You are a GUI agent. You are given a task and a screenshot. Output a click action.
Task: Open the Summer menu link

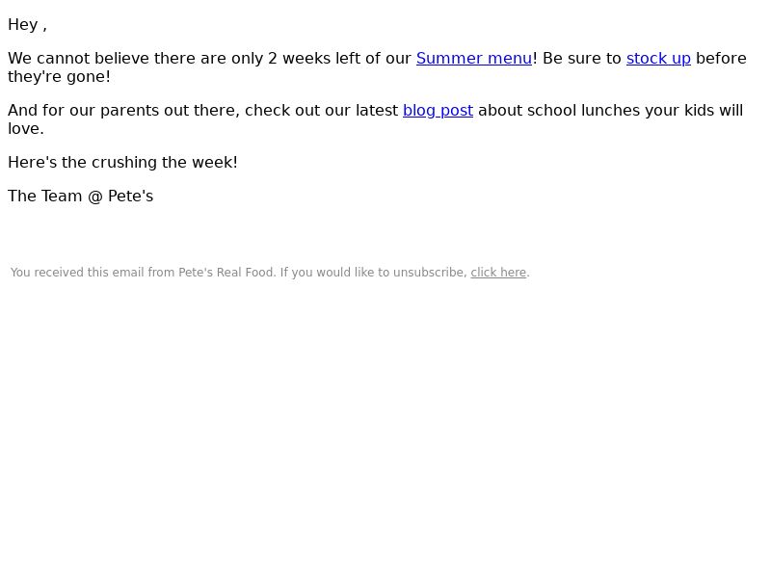click(x=473, y=59)
